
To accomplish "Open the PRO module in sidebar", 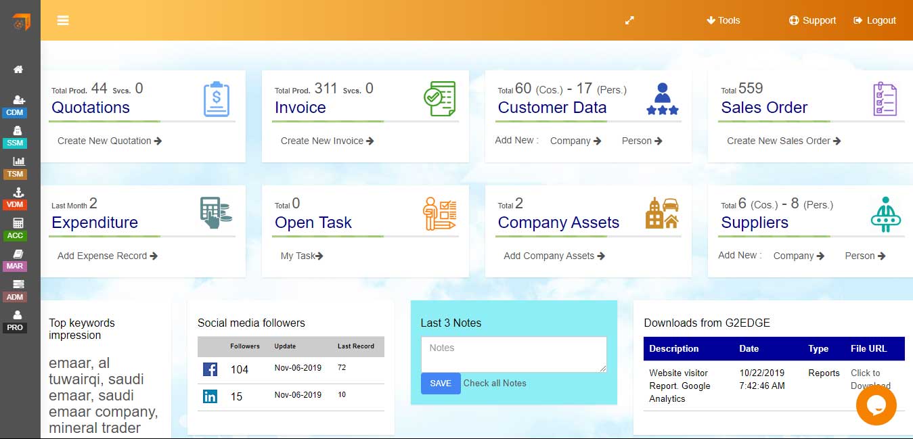I will click(16, 321).
